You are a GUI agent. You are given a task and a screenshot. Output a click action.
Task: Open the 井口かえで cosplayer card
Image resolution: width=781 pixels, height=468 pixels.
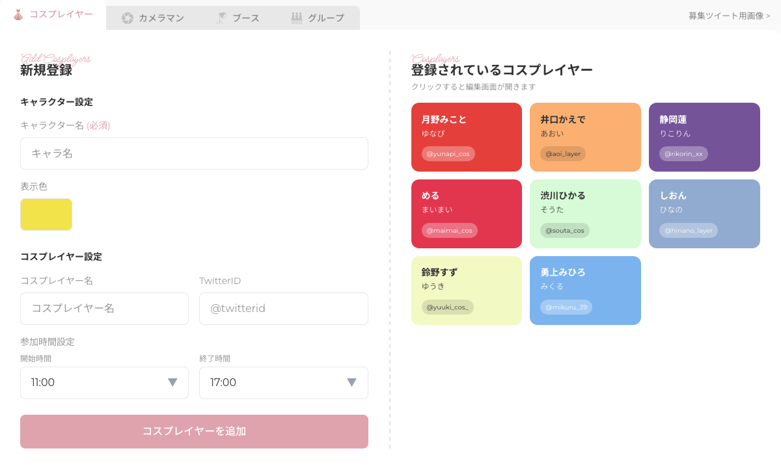tap(585, 136)
